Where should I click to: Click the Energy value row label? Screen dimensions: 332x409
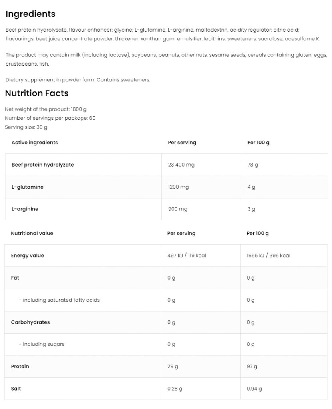pos(28,256)
